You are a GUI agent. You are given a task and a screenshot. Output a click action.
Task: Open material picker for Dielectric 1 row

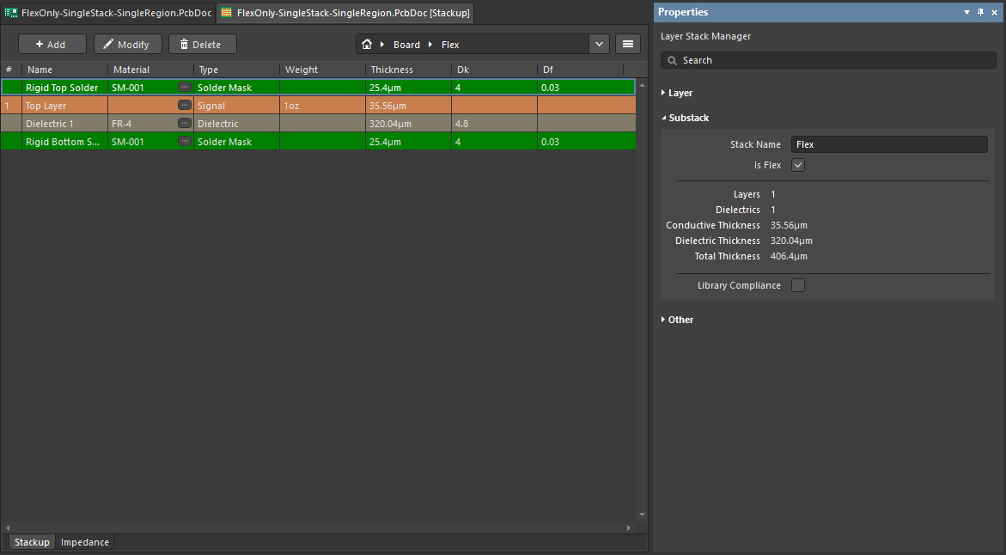point(185,124)
